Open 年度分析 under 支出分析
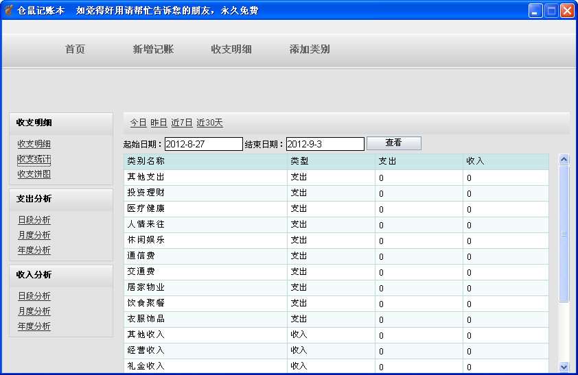 click(34, 250)
